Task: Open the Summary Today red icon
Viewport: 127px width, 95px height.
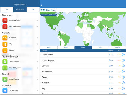Action: click(x=5, y=20)
